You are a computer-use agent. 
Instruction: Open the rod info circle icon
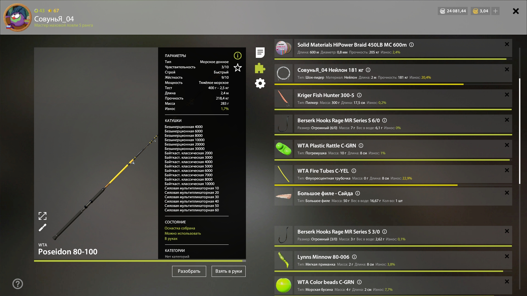pyautogui.click(x=237, y=56)
